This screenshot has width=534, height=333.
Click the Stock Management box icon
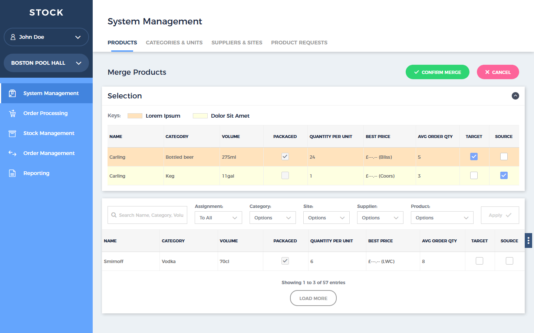pos(12,133)
